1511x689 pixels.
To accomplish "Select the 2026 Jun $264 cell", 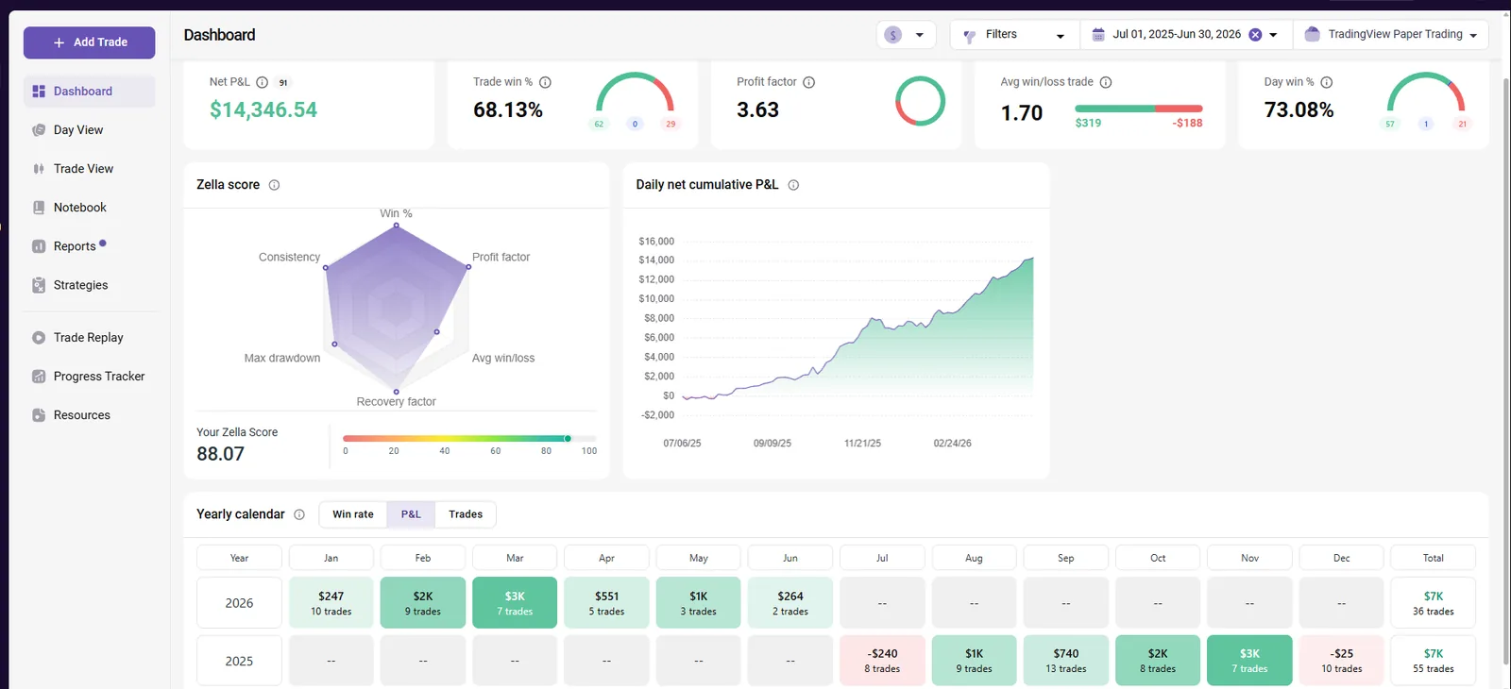I will tap(790, 603).
